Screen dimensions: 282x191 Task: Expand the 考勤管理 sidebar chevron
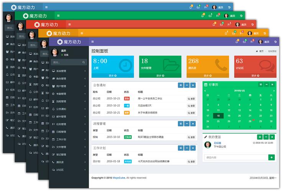coord(85,94)
